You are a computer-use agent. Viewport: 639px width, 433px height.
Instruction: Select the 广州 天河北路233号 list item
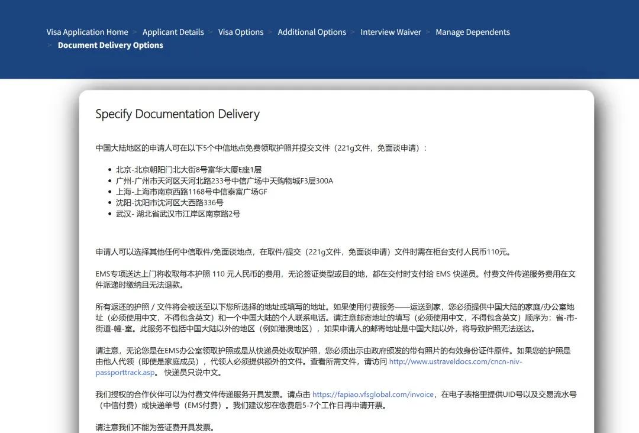click(x=225, y=181)
